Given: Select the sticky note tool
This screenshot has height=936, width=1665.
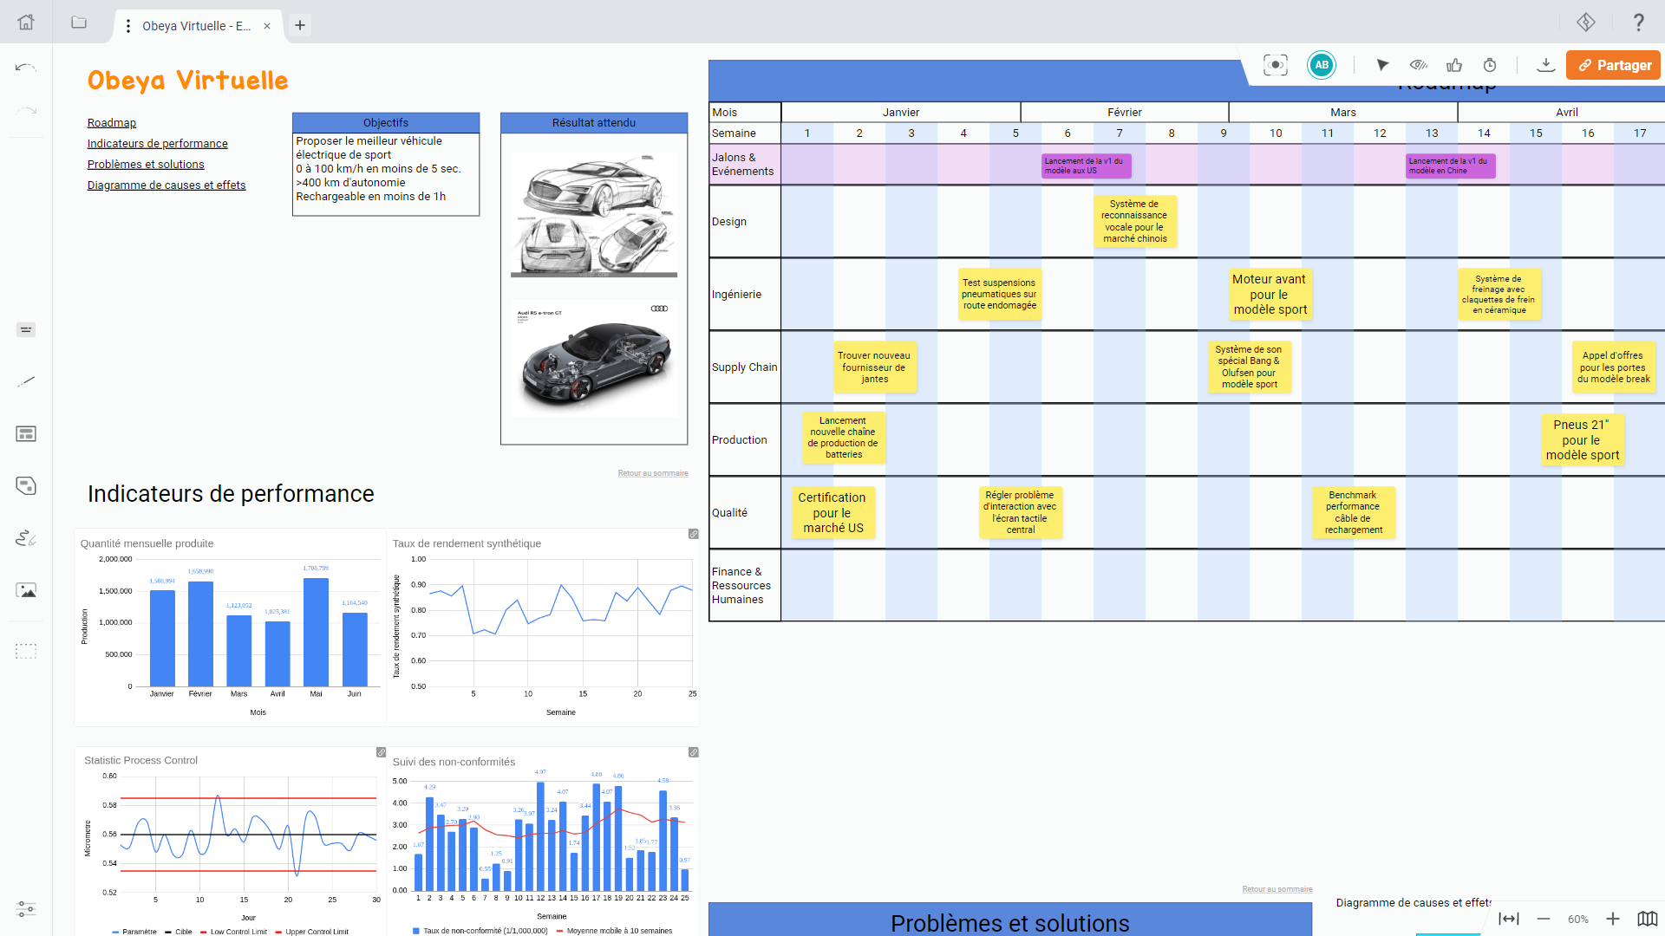Looking at the screenshot, I should 26,485.
